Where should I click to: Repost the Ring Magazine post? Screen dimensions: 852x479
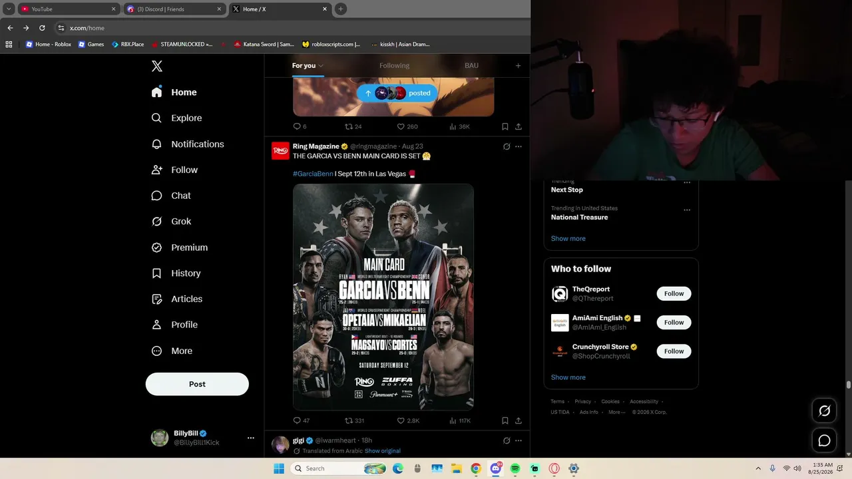pyautogui.click(x=354, y=420)
